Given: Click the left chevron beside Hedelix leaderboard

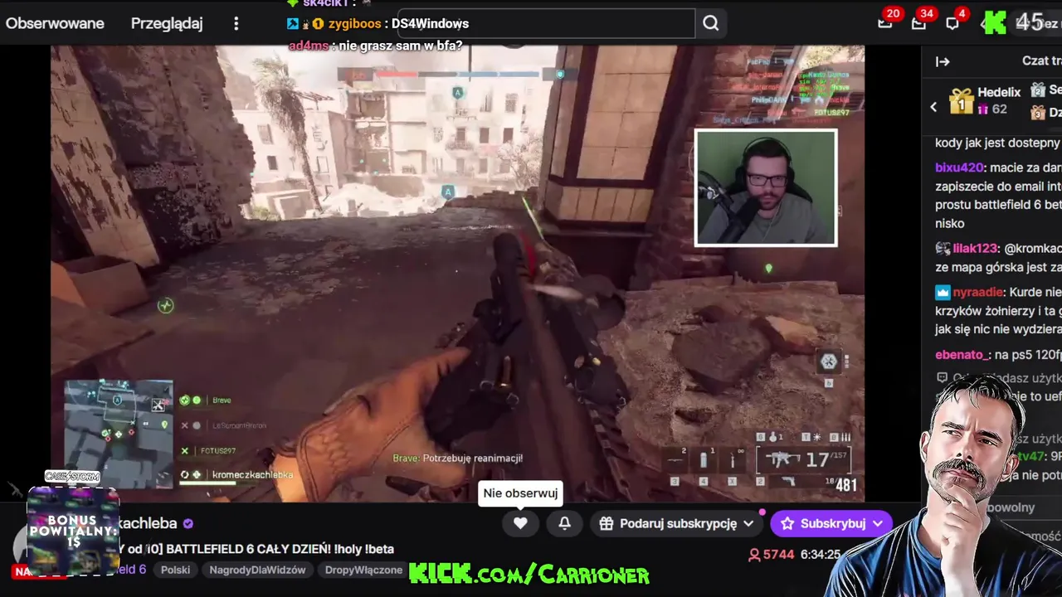Looking at the screenshot, I should click(933, 107).
